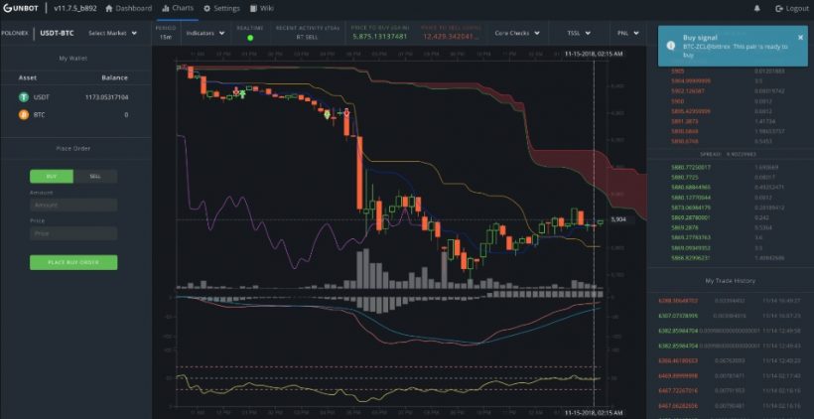Image resolution: width=814 pixels, height=419 pixels.
Task: Click the My Trade History heading
Action: click(730, 281)
